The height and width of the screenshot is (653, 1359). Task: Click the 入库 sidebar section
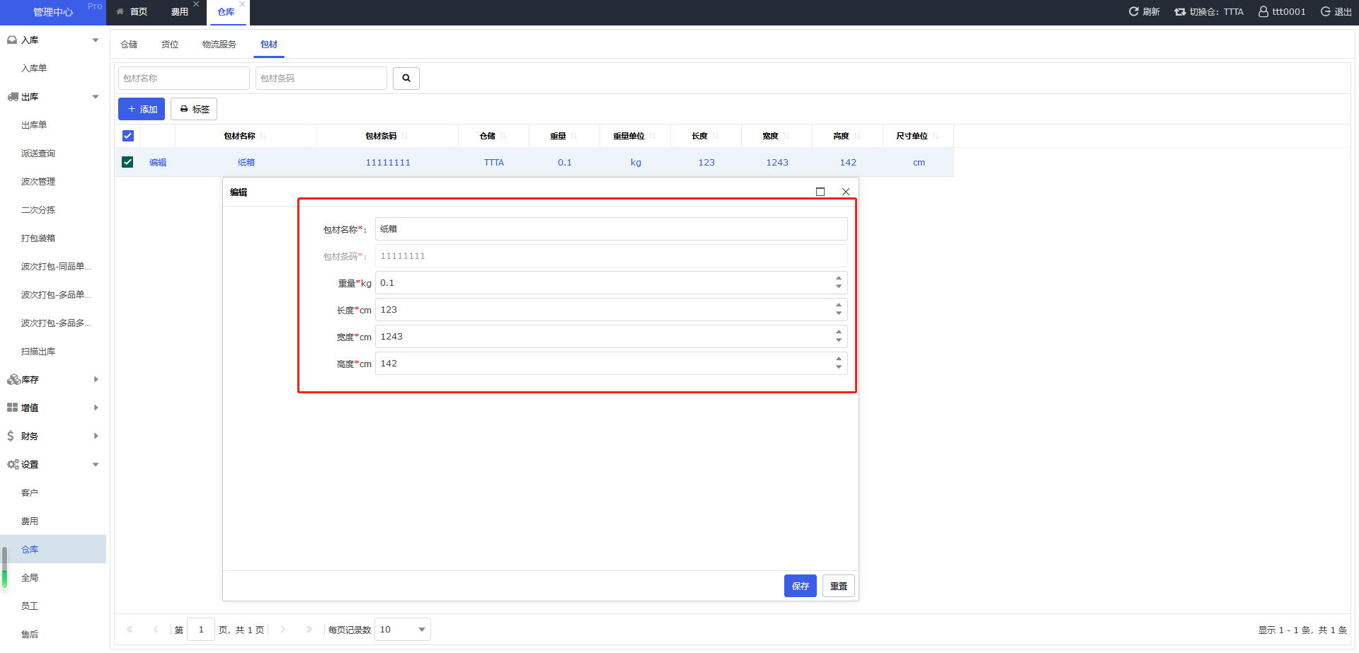click(x=53, y=40)
